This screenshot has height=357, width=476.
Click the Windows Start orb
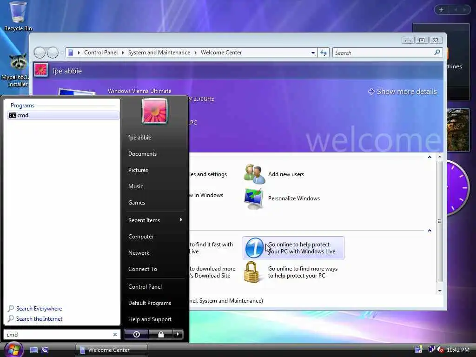coord(13,350)
